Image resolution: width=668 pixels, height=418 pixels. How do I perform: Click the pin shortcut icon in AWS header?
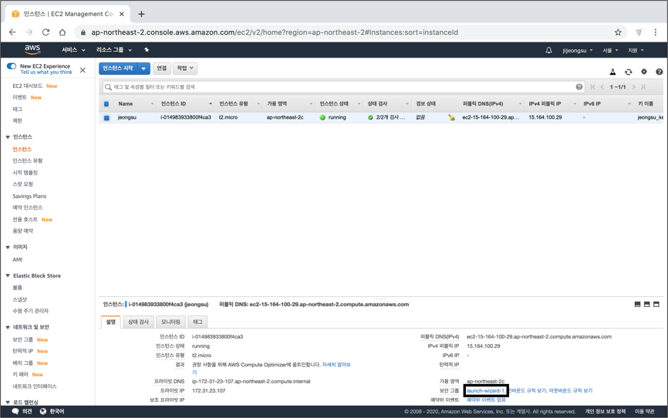[147, 50]
